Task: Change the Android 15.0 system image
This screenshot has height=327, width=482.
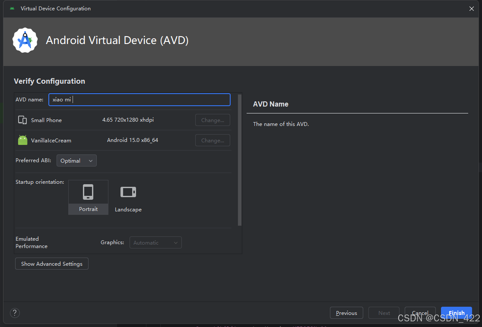Action: tap(212, 140)
